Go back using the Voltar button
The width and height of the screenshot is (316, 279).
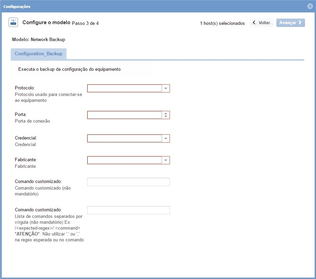click(x=262, y=23)
